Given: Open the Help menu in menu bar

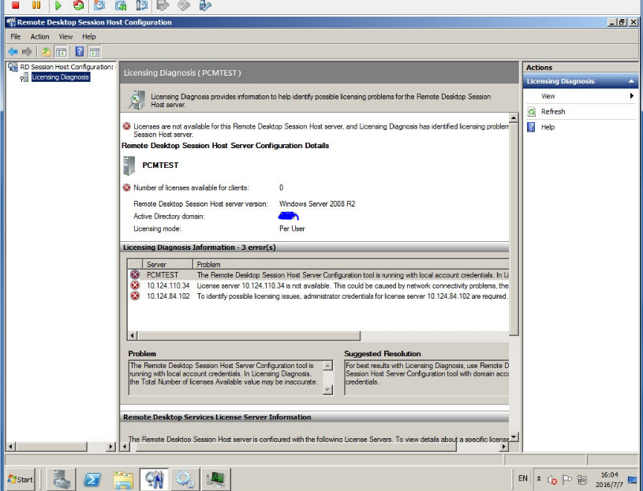Looking at the screenshot, I should pyautogui.click(x=88, y=36).
